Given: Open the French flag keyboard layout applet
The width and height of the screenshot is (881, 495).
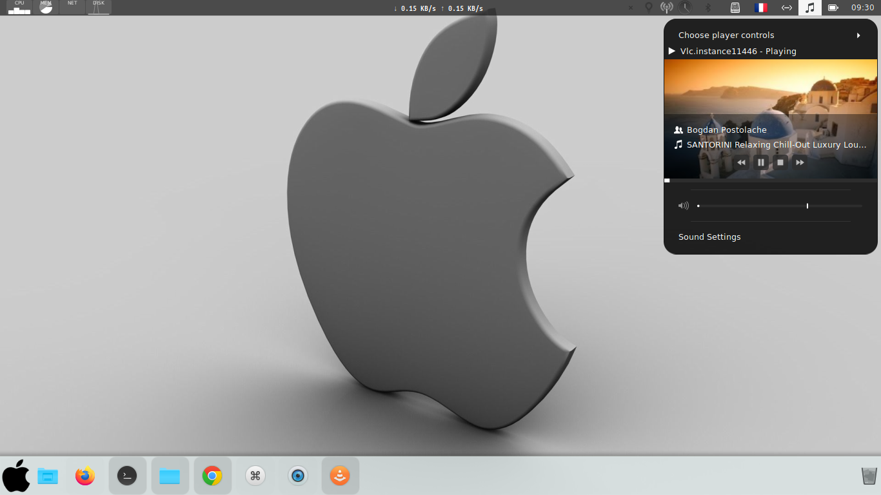Looking at the screenshot, I should click(x=761, y=8).
